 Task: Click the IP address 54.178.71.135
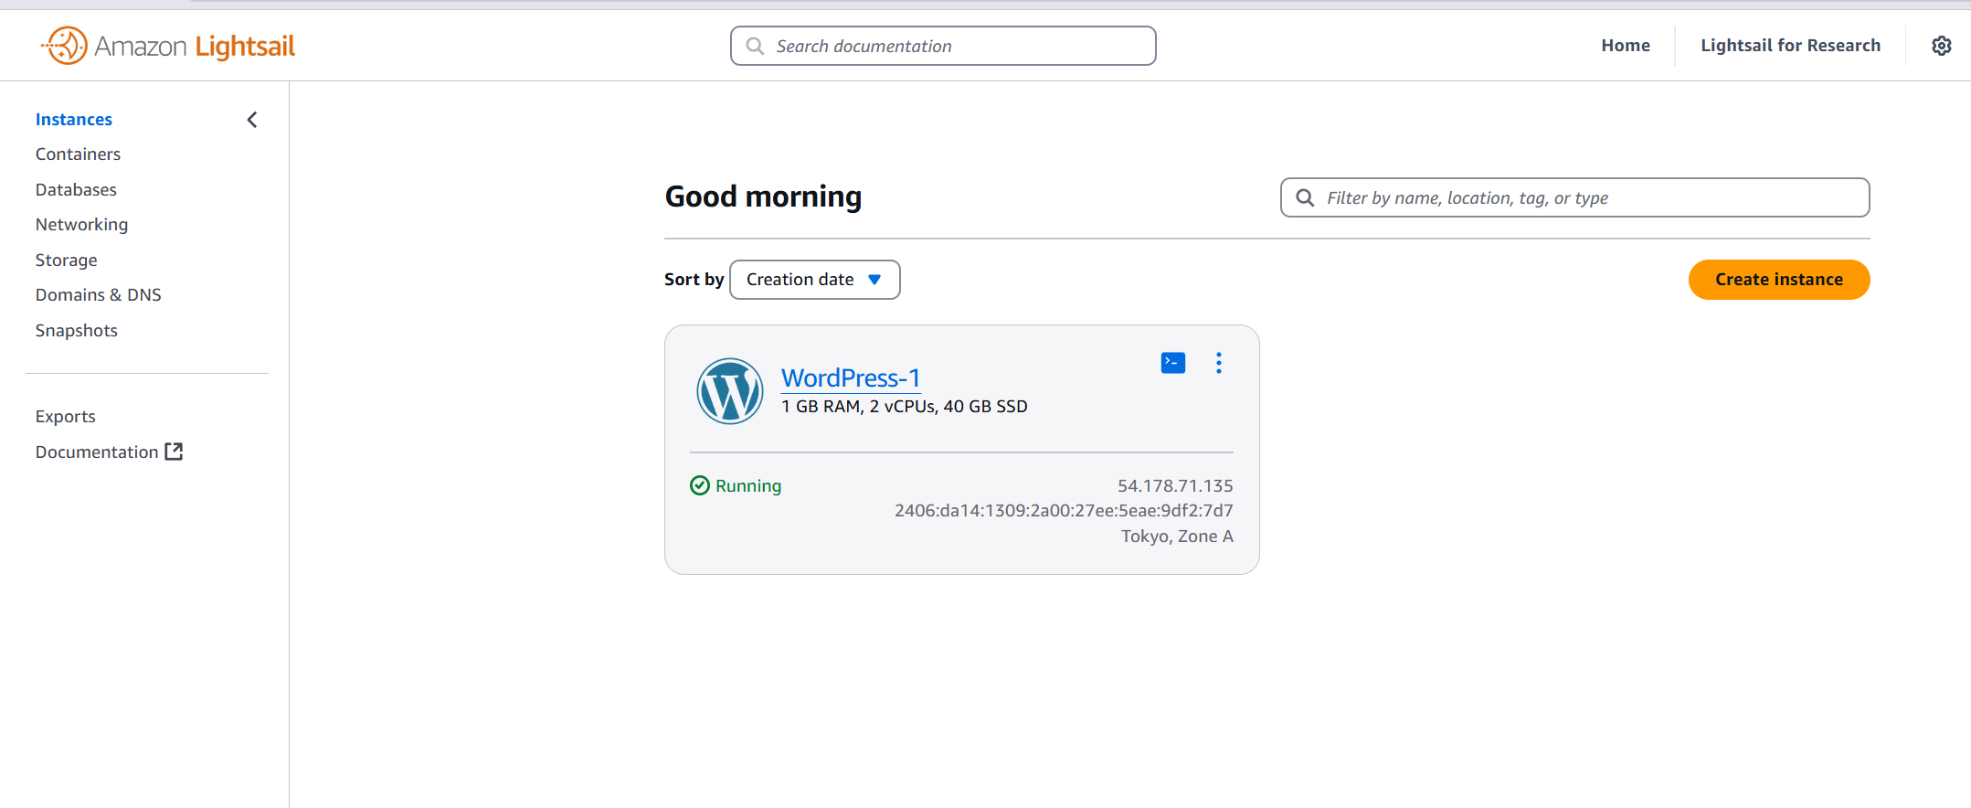(x=1175, y=485)
